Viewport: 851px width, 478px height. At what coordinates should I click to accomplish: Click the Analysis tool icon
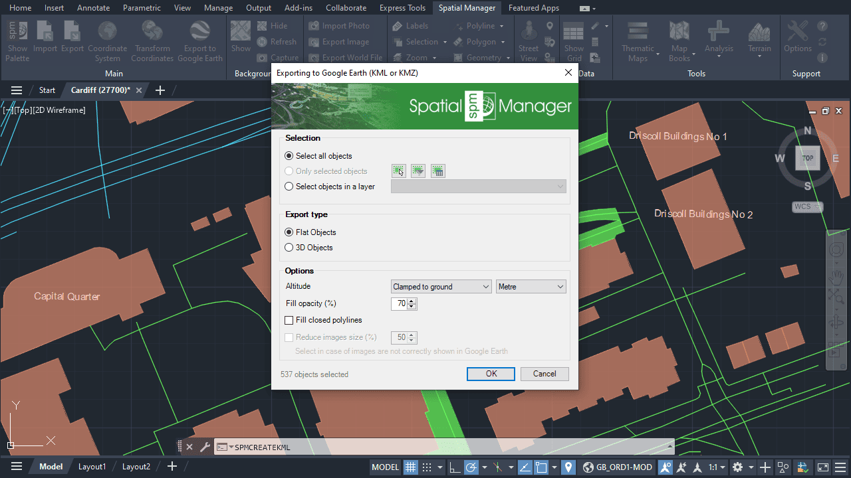pos(719,31)
